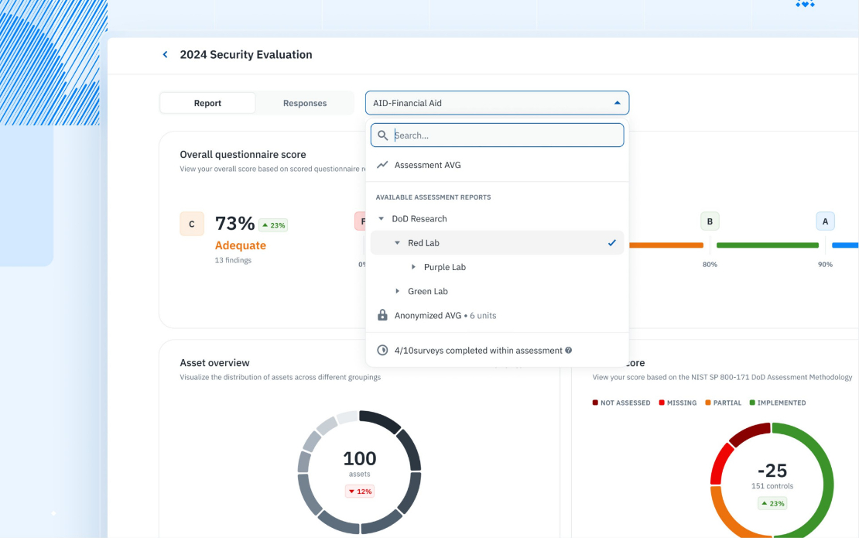The width and height of the screenshot is (859, 538).
Task: Click the B grade marker
Action: point(710,221)
